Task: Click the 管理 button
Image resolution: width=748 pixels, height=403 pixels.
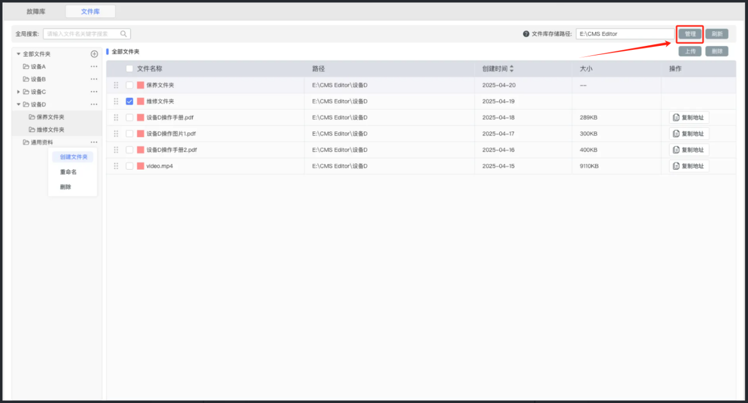Action: [690, 34]
